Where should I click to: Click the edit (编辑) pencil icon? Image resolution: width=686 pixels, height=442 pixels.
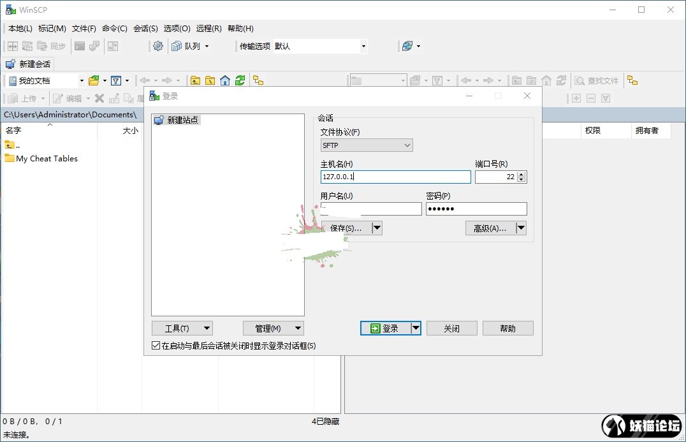point(58,98)
